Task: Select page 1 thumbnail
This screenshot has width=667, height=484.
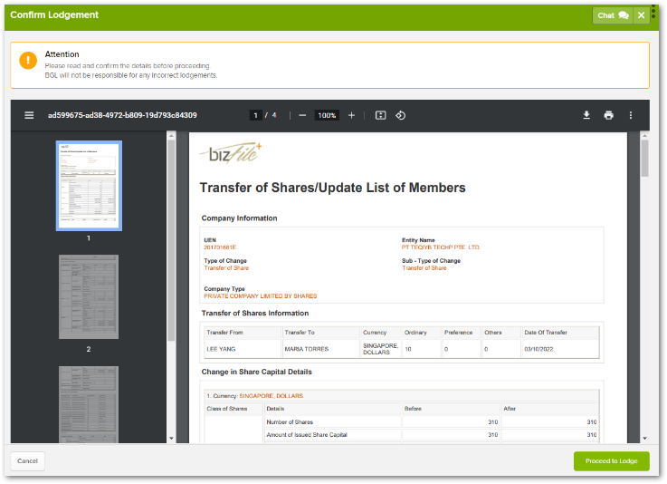Action: 89,186
